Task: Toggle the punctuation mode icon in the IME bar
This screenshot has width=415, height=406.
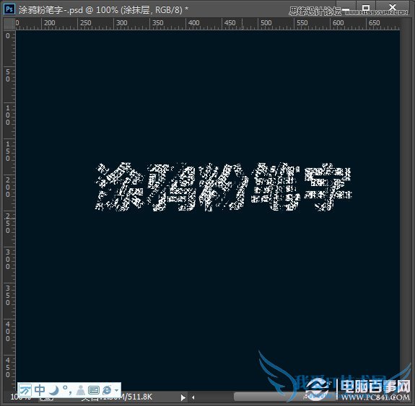Action: click(x=66, y=390)
